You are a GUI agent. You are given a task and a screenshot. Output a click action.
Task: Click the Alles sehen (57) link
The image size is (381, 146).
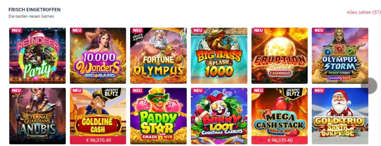(x=364, y=12)
